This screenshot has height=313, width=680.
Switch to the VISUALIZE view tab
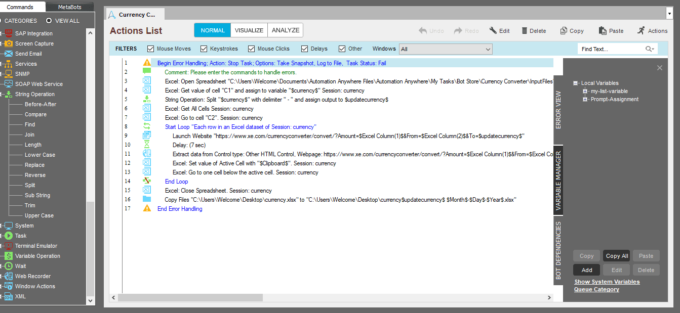tap(249, 30)
